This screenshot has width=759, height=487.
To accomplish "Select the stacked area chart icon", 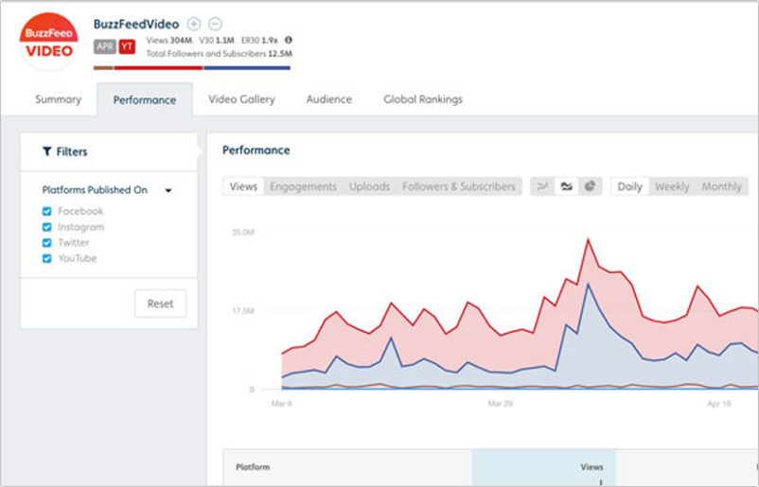I will [x=566, y=186].
